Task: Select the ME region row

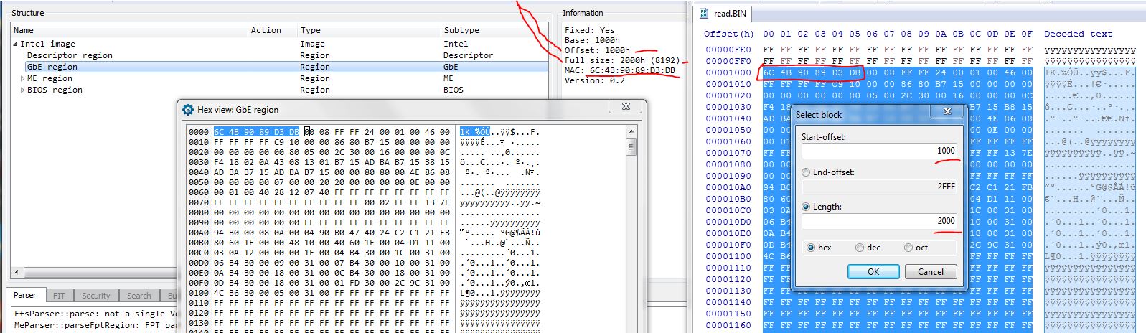Action: pos(280,78)
